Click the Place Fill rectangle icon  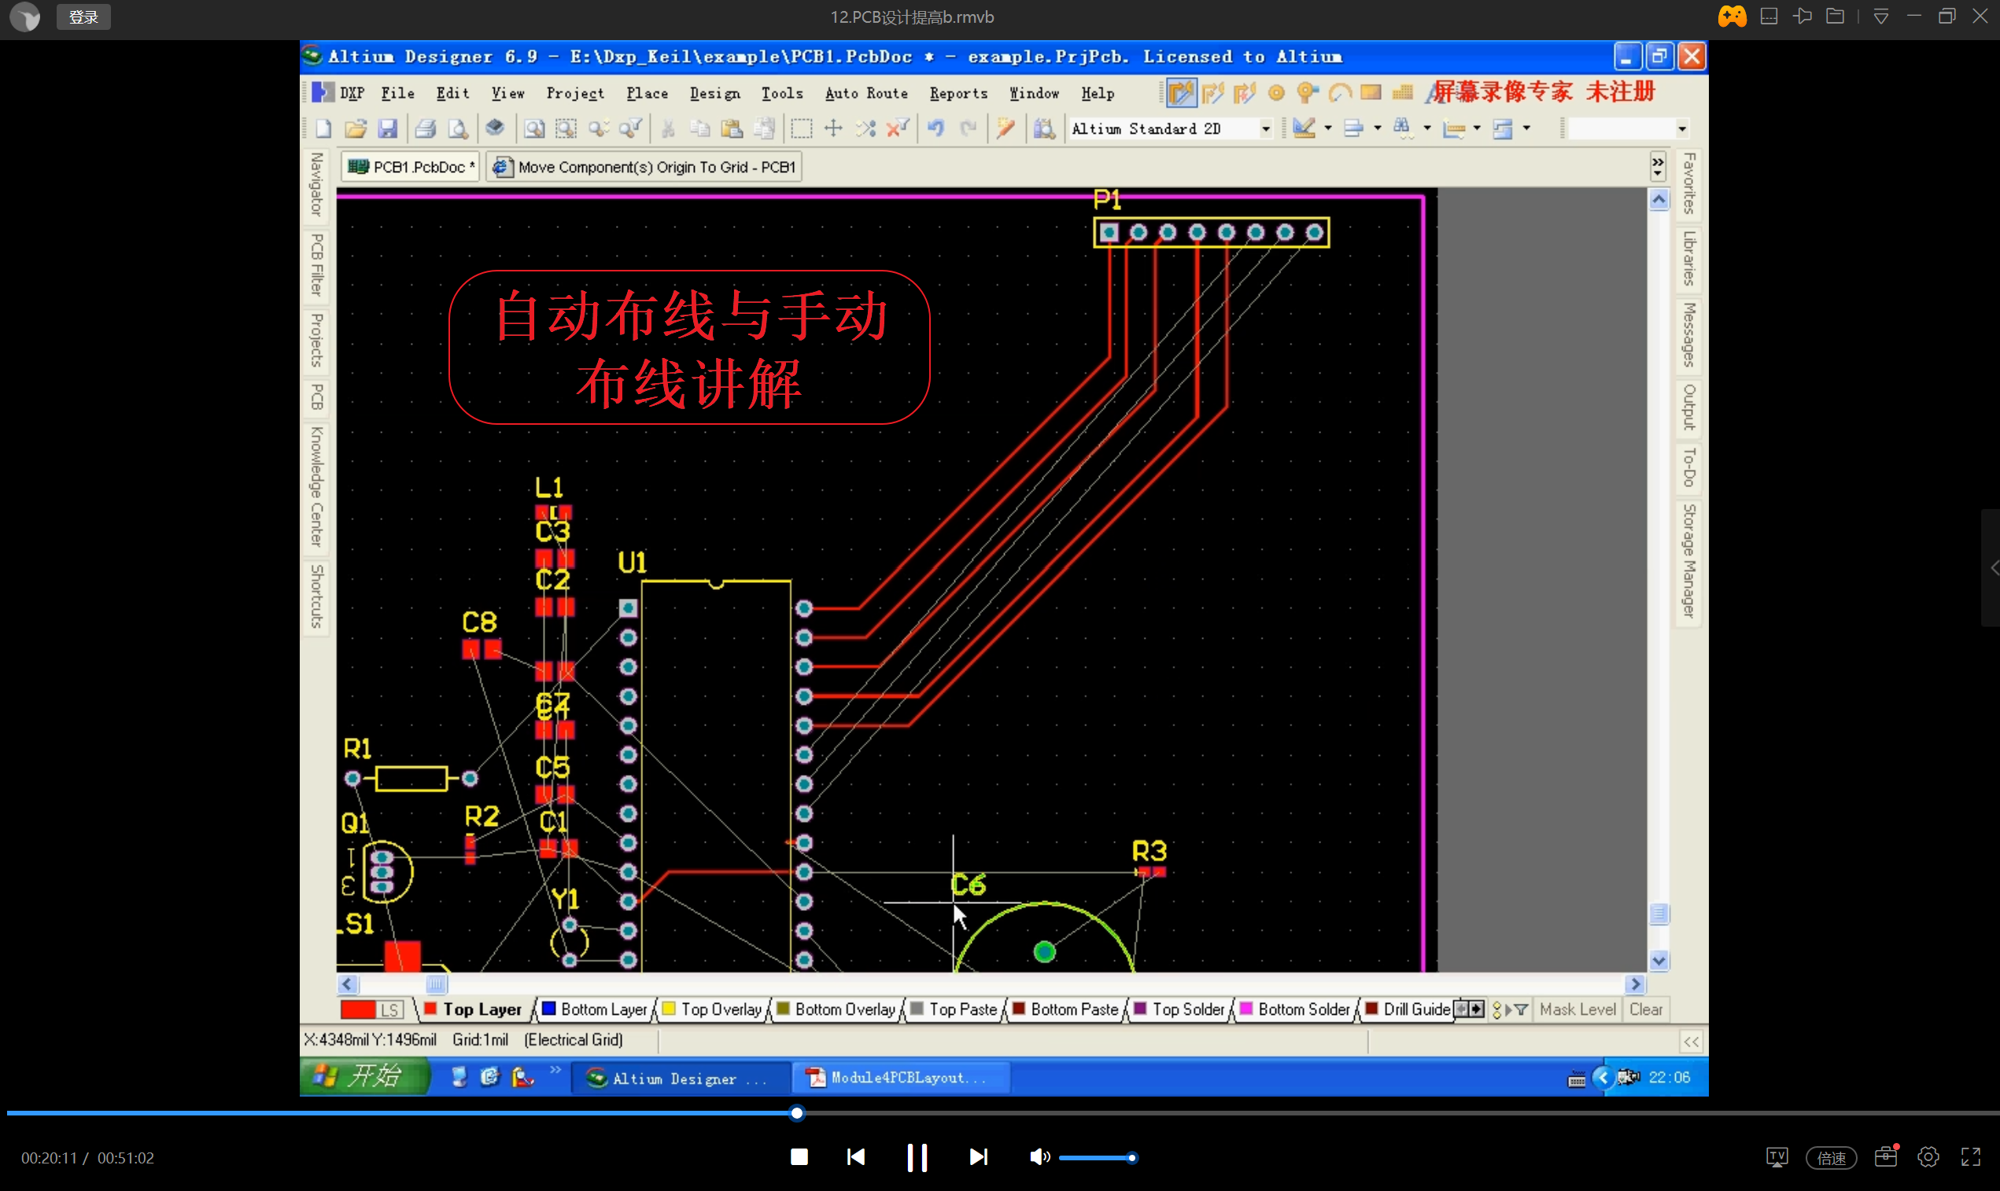(x=1371, y=92)
